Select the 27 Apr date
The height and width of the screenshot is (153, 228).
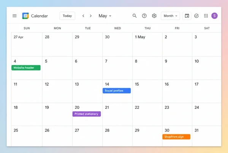[19, 37]
